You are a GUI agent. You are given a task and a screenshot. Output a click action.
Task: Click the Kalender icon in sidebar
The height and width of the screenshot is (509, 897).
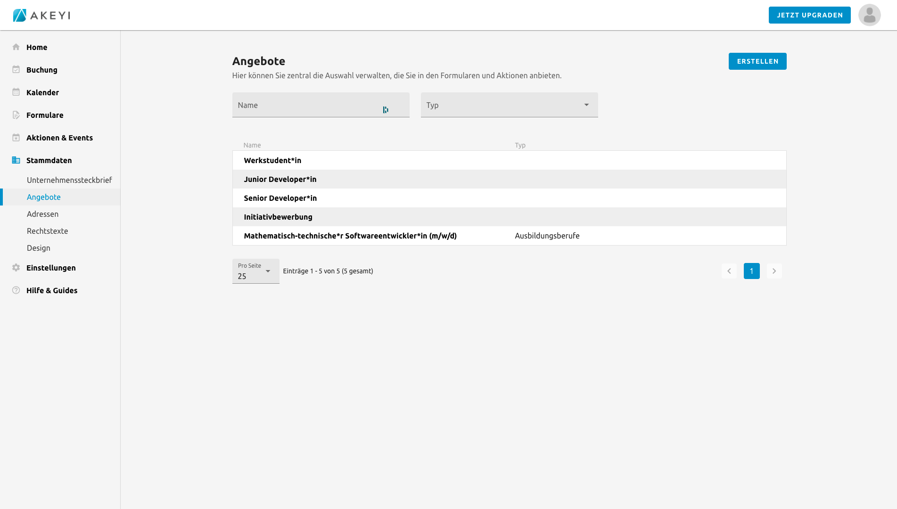(16, 92)
